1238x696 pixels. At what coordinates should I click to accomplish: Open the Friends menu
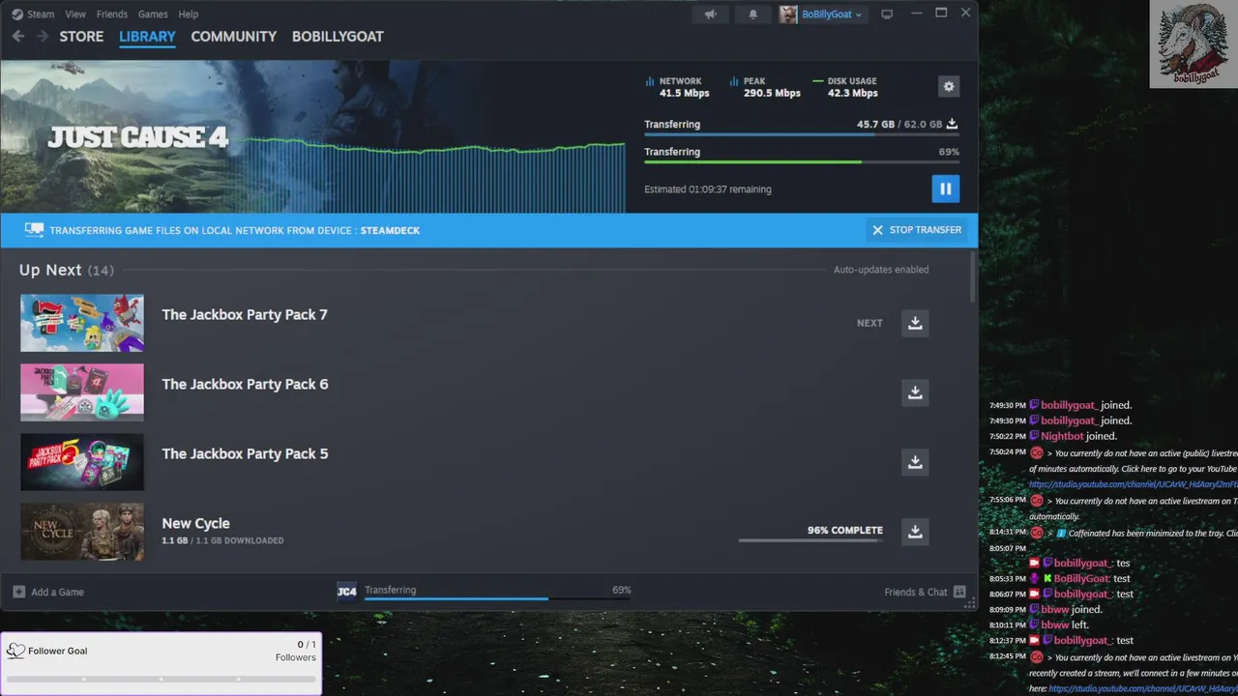(x=112, y=14)
